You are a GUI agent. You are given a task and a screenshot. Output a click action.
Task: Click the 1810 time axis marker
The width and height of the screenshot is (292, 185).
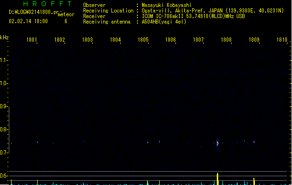[282, 39]
